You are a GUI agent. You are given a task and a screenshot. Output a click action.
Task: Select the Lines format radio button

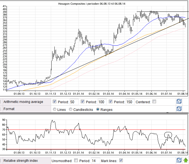54,110
